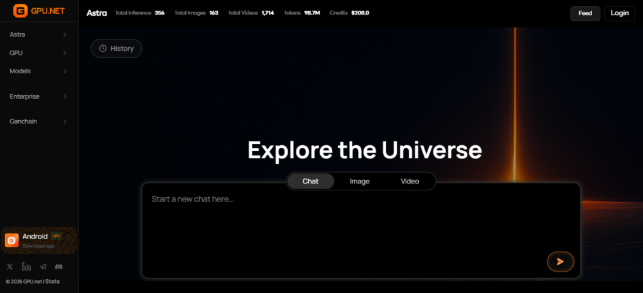
Task: Open the Discord social icon
Action: tap(59, 267)
